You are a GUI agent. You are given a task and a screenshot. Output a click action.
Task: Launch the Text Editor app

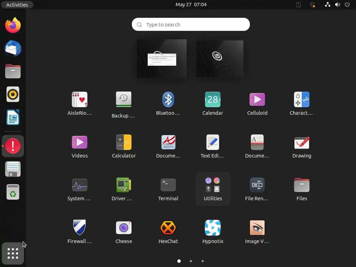tap(212, 146)
